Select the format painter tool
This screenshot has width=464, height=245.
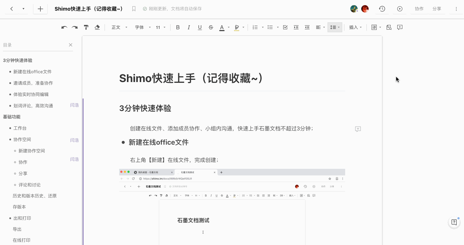(86, 27)
